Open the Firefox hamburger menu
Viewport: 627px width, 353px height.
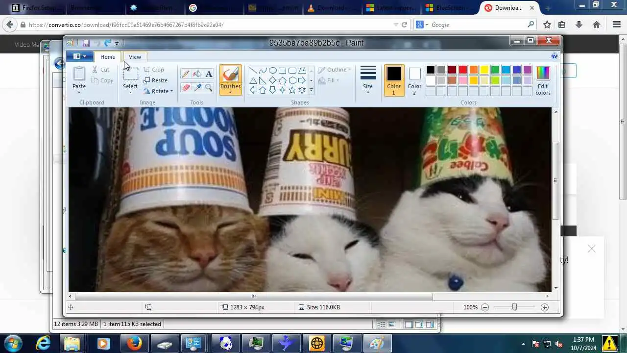coord(617,25)
